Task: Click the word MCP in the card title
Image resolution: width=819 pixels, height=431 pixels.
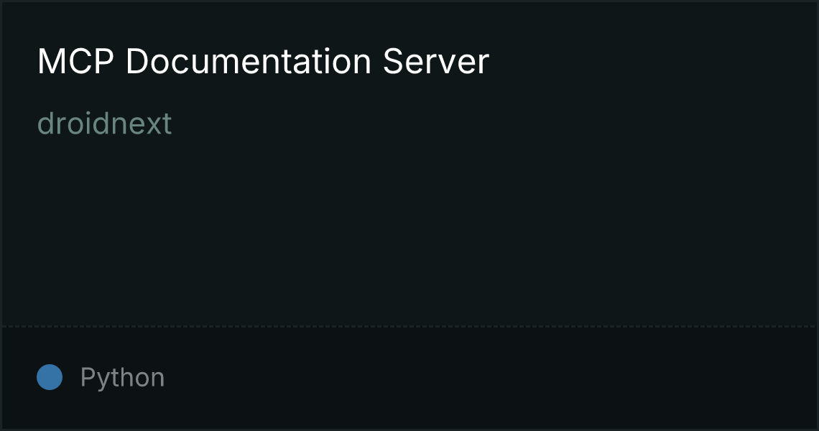Action: tap(75, 62)
